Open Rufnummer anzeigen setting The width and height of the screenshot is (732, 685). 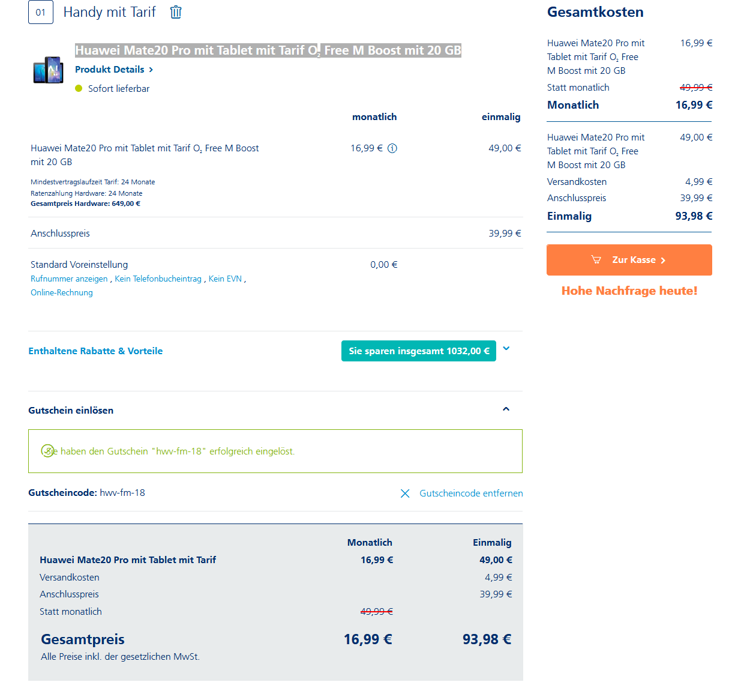[x=69, y=279]
